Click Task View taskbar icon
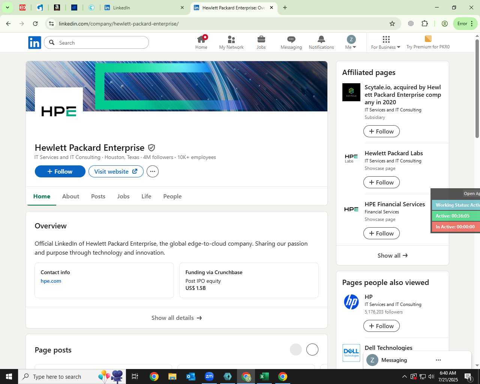Screen dimensions: 480x384 pos(135,376)
